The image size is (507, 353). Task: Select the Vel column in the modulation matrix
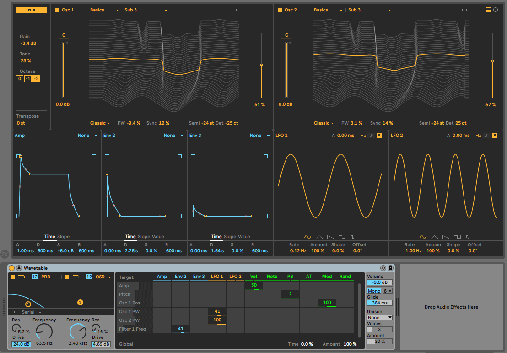[x=254, y=276]
